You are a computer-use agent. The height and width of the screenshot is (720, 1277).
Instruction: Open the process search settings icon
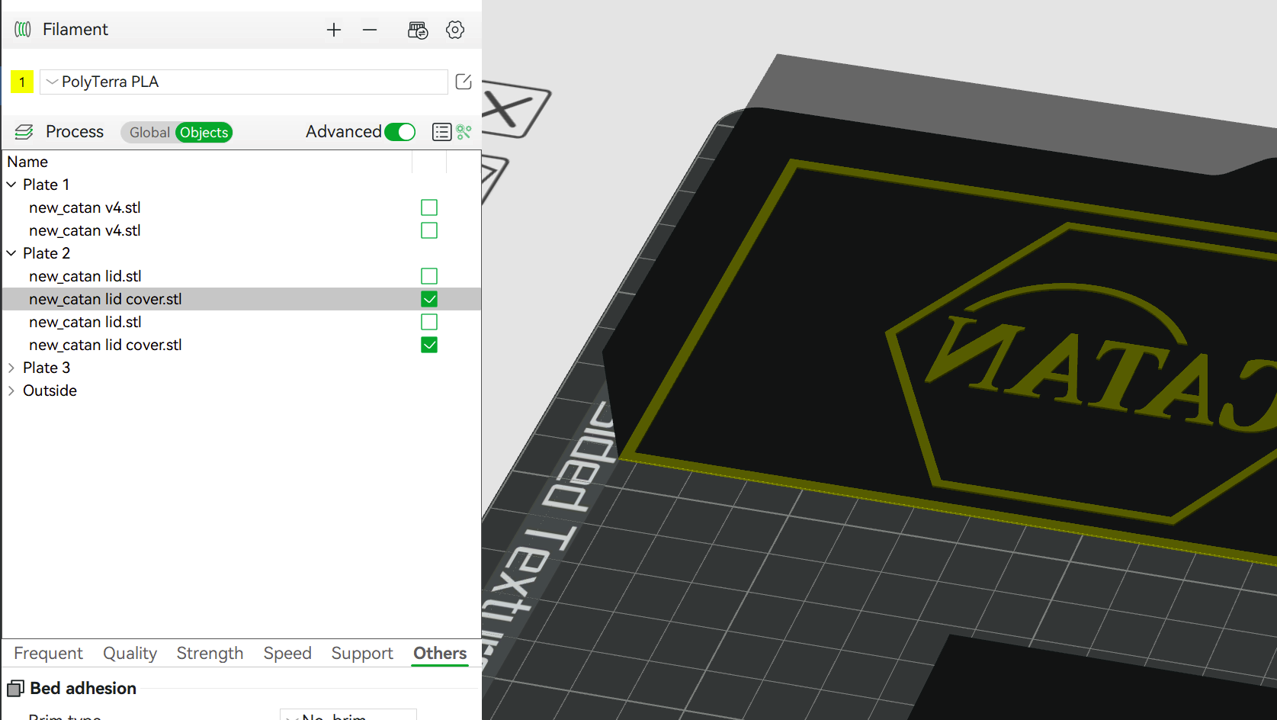click(464, 132)
